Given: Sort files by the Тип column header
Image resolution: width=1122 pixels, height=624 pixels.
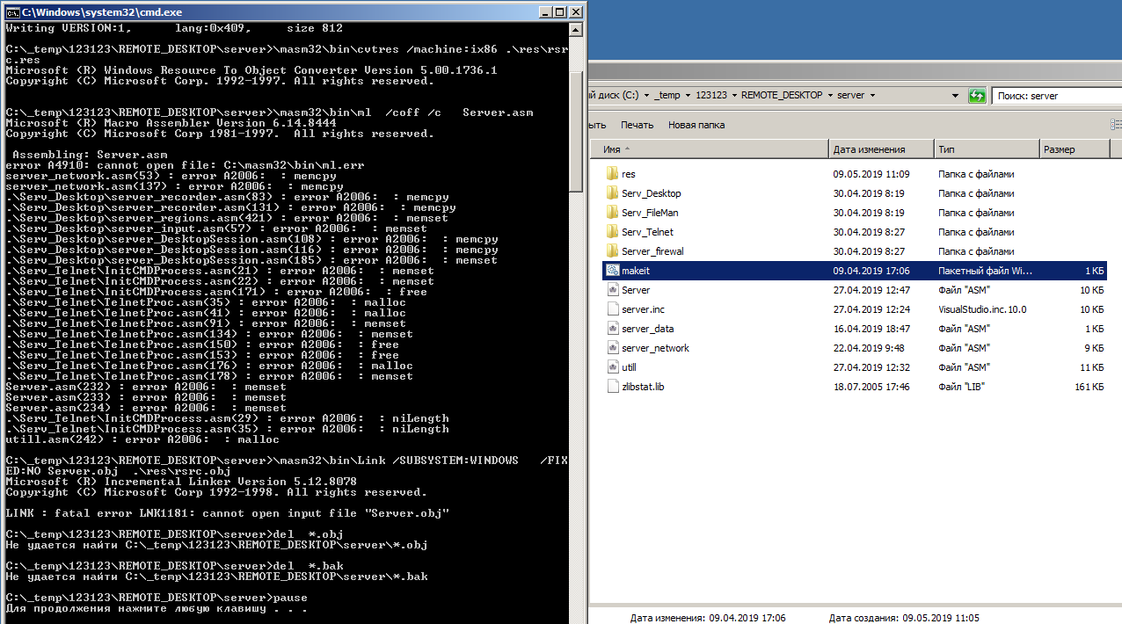Looking at the screenshot, I should coord(946,149).
